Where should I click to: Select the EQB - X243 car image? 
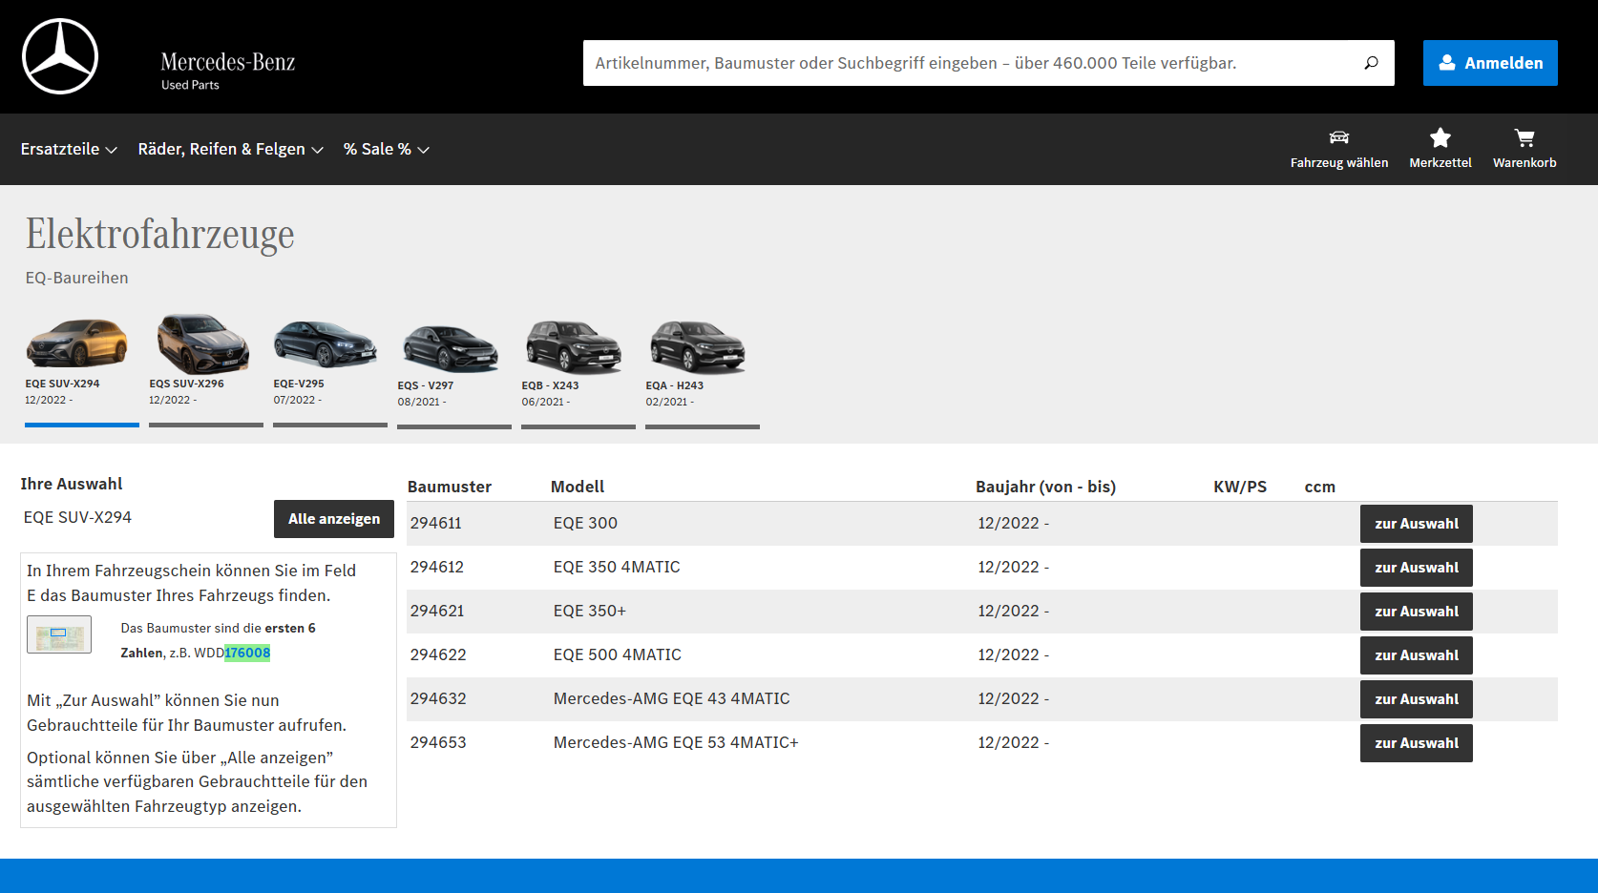[573, 345]
